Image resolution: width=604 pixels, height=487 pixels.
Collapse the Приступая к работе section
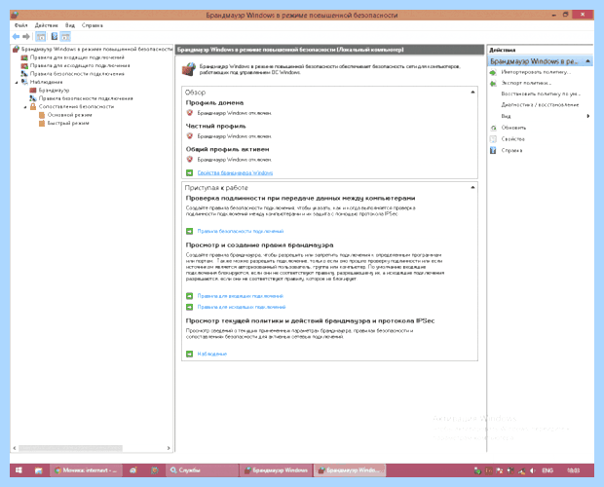tap(472, 187)
